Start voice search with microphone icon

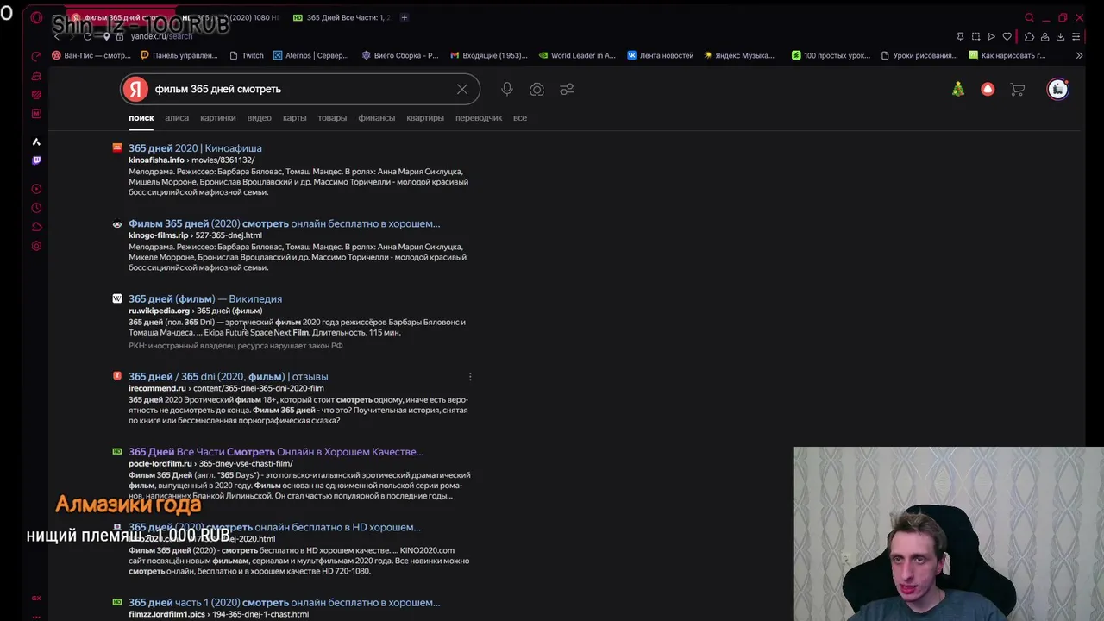507,89
